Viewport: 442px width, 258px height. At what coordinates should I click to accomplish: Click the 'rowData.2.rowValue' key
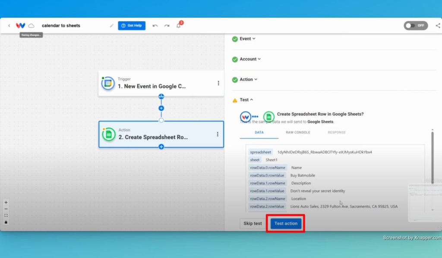[267, 206]
